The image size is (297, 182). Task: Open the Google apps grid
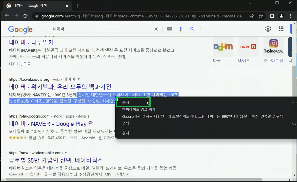(x=281, y=29)
